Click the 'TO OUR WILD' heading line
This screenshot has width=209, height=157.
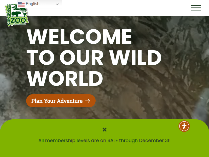(94, 58)
